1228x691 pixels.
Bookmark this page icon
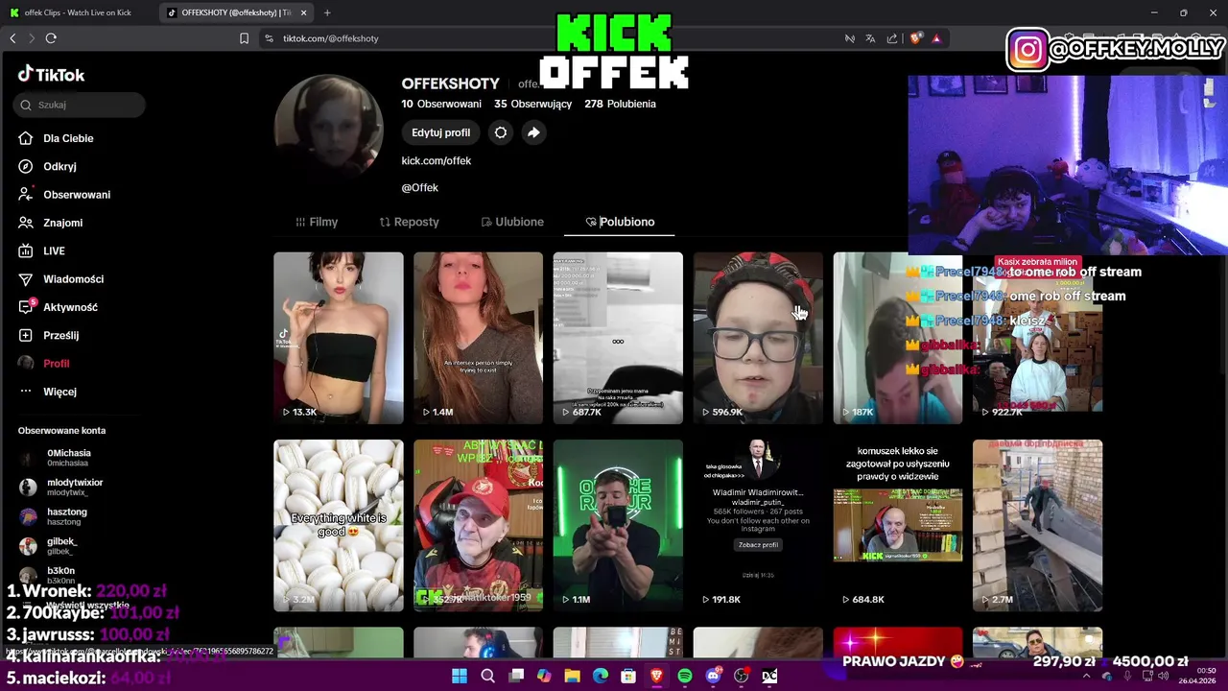coord(244,38)
